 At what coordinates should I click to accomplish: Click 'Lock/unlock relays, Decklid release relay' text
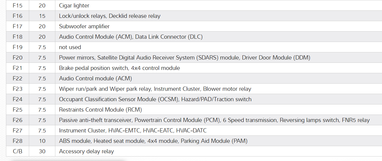point(109,16)
